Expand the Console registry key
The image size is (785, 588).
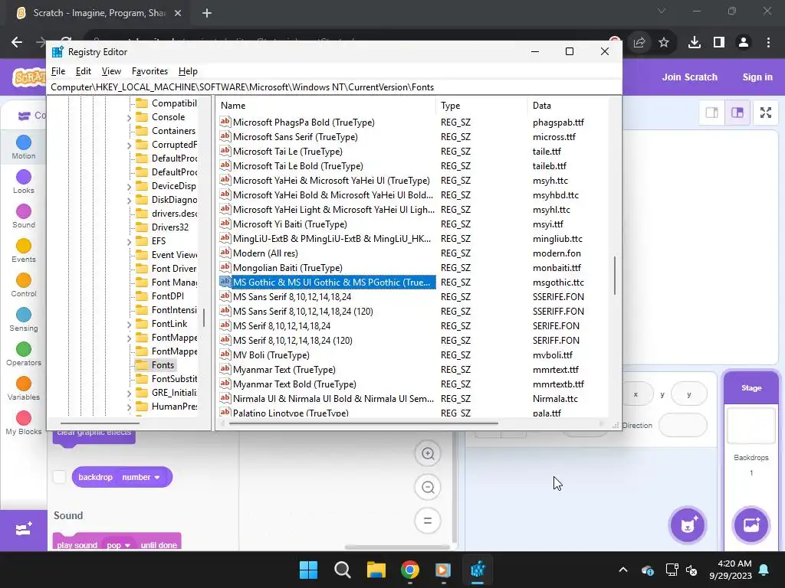[129, 118]
